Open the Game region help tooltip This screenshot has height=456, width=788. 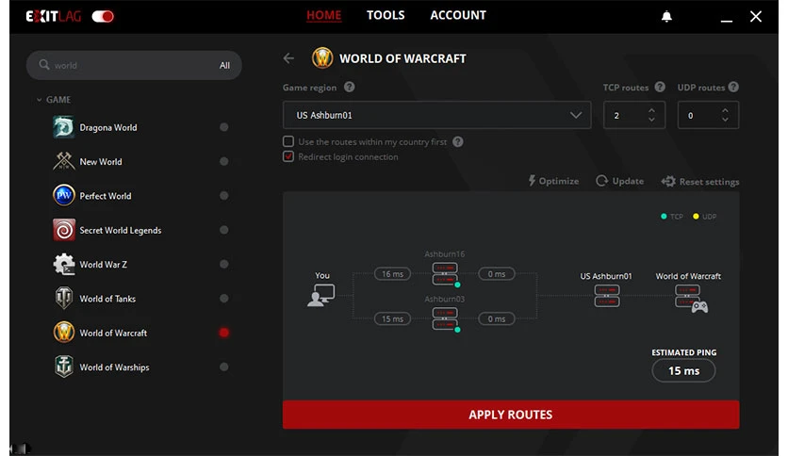pos(350,87)
